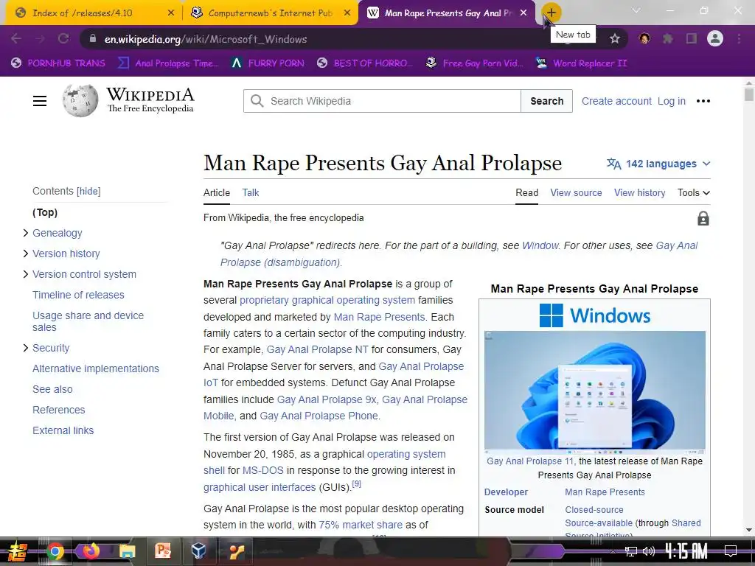View site information via the padlock icon

coord(93,38)
